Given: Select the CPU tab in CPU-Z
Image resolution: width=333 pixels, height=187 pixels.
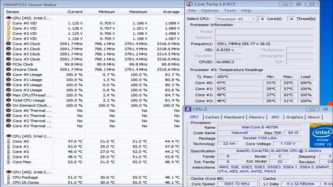Looking at the screenshot, I should (x=194, y=117).
